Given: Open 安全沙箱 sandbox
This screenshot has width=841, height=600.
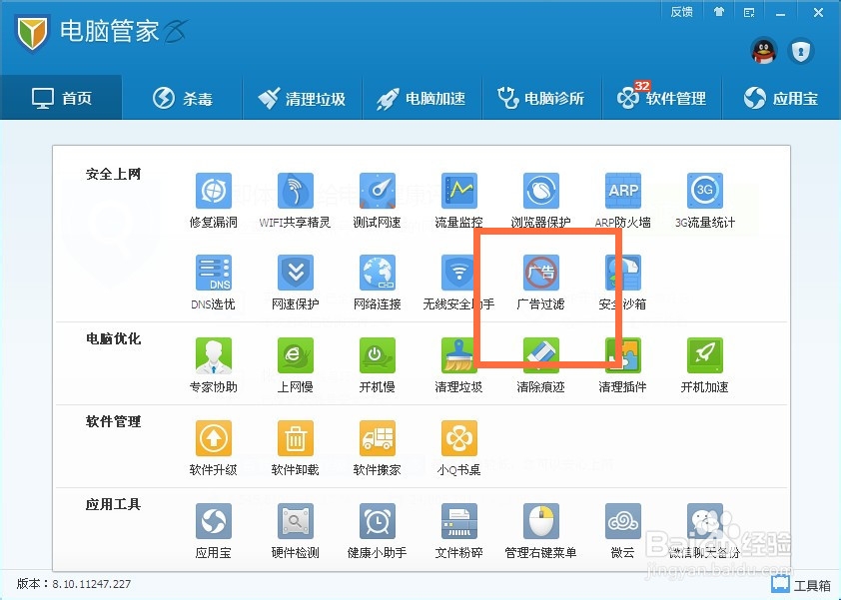Looking at the screenshot, I should 622,283.
